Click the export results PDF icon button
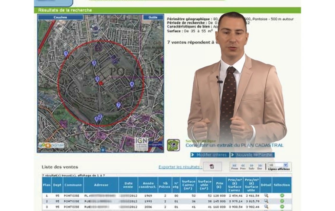 click(212, 166)
